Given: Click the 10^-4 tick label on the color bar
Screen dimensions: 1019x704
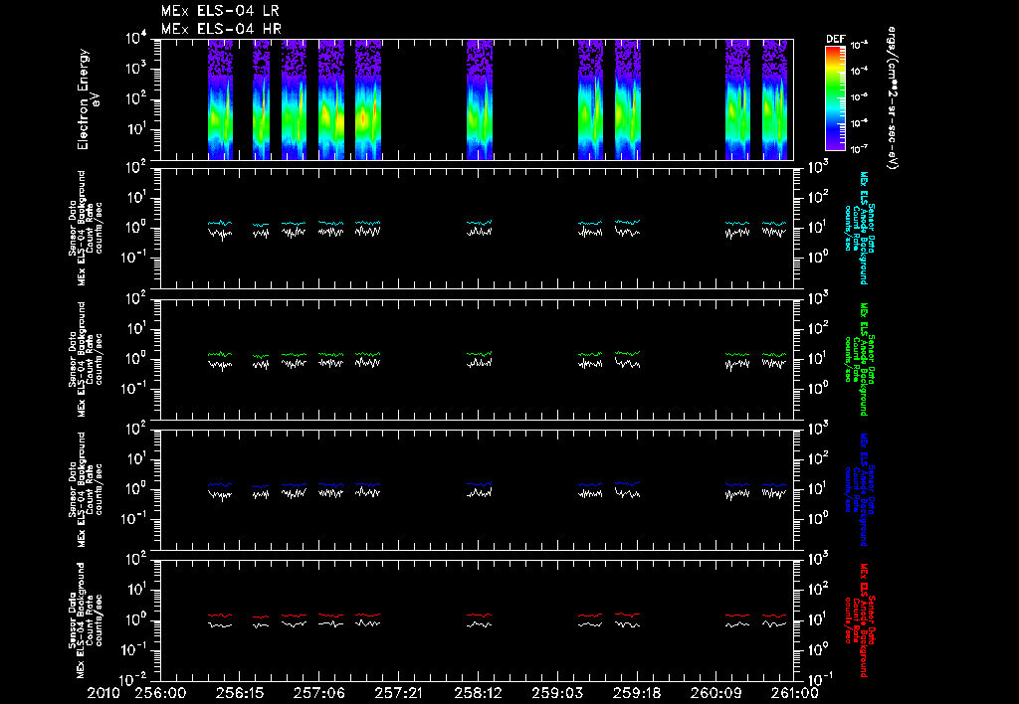Looking at the screenshot, I should [x=860, y=71].
